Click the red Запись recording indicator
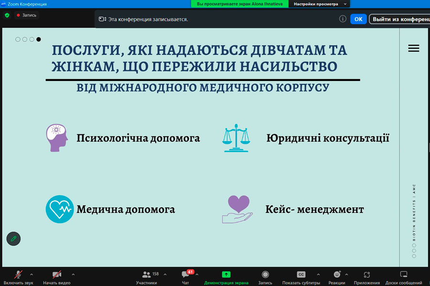The image size is (430, 286). [26, 15]
